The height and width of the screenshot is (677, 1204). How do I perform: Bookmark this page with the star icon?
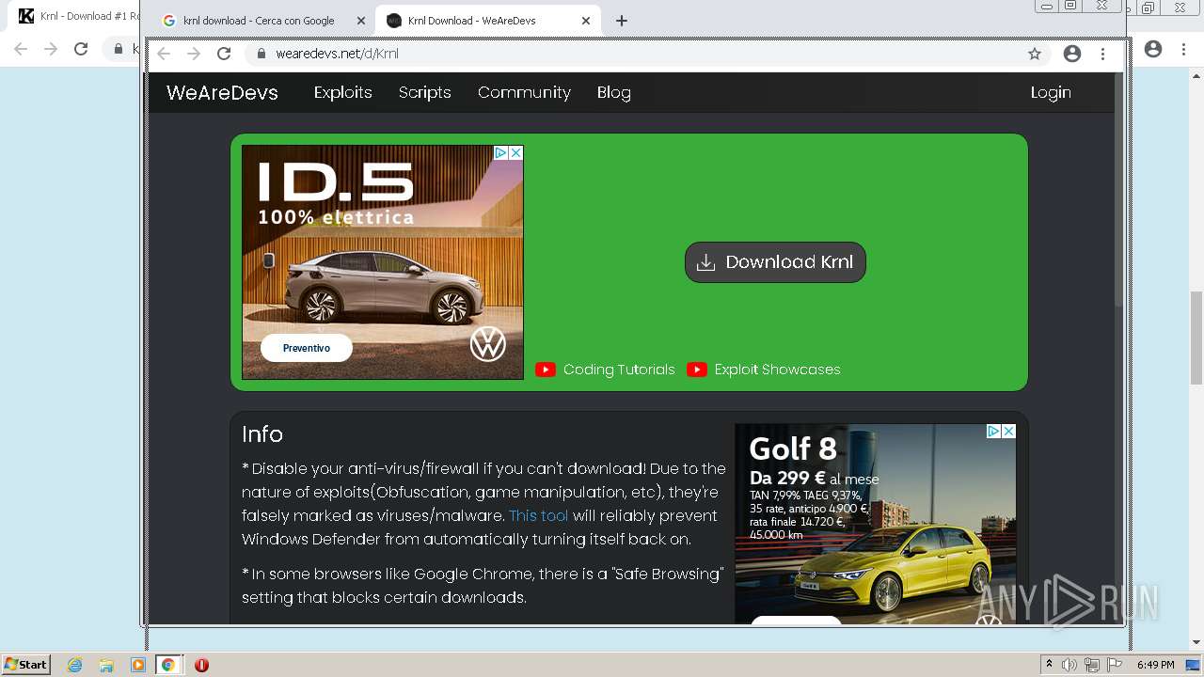[1035, 54]
